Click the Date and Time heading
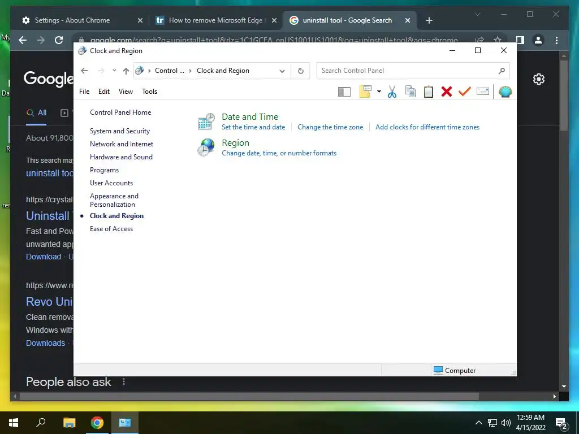 [x=250, y=116]
